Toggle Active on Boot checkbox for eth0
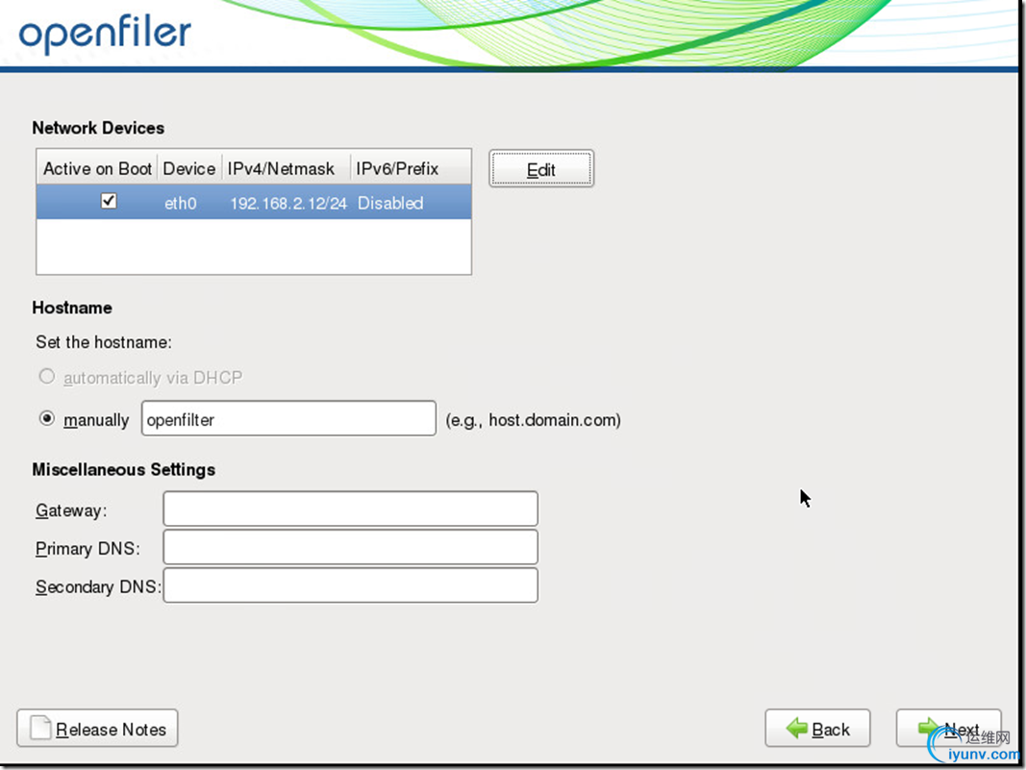The image size is (1026, 770). tap(109, 201)
